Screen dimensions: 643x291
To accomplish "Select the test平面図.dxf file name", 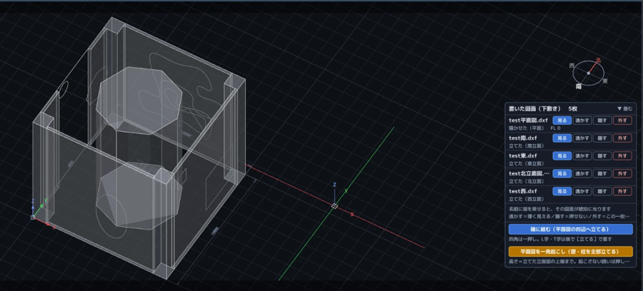I will coord(528,121).
